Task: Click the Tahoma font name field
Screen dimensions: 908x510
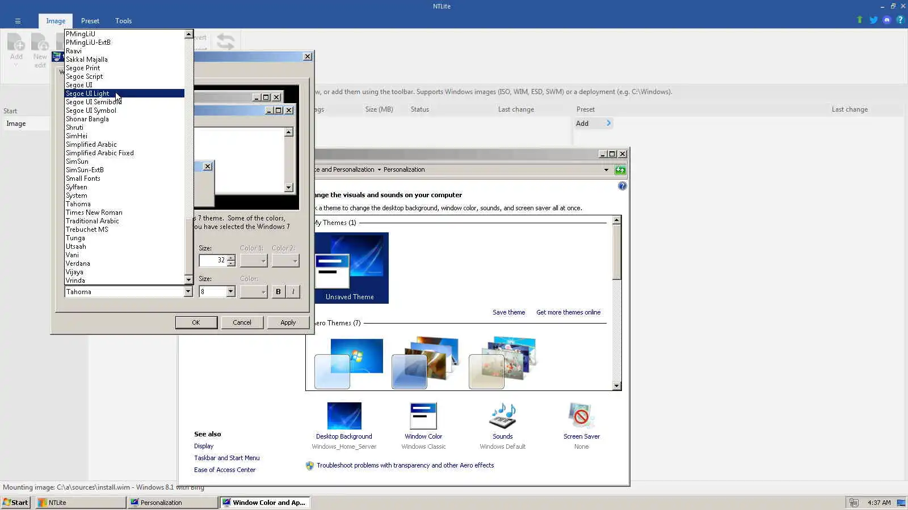Action: [x=124, y=292]
